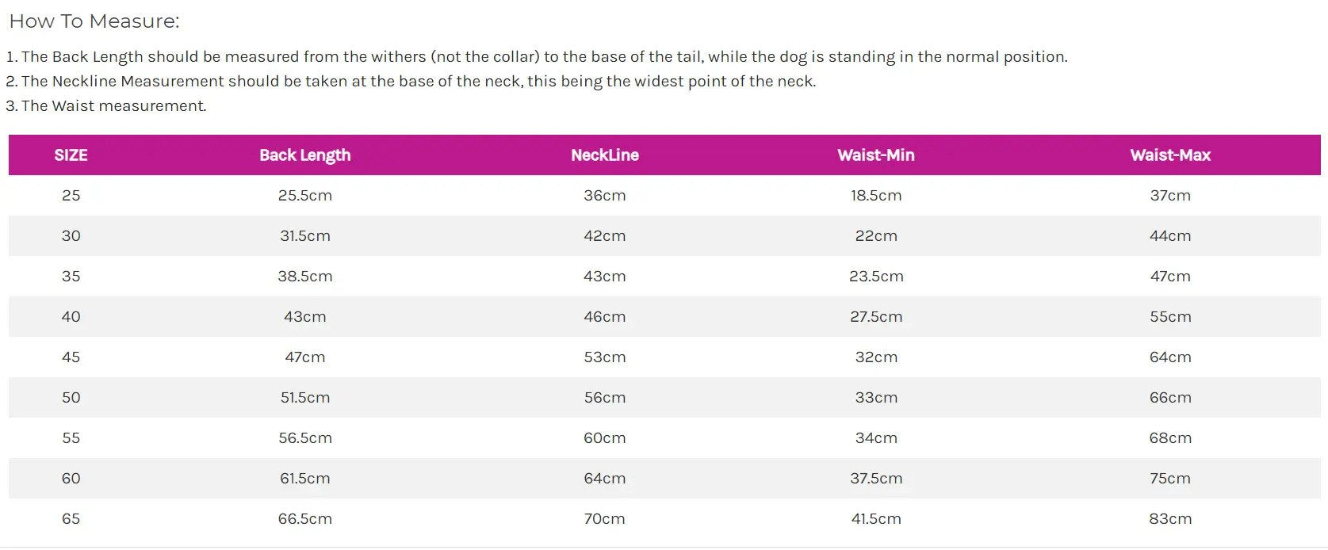Viewport: 1328px width, 550px height.
Task: Click the 64cm waist-max value
Action: (x=1169, y=357)
